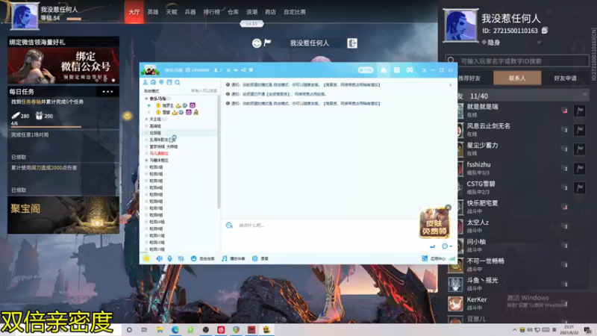This screenshot has width=597, height=336.
Task: Click the location pin icon in YY sidebar
Action: tap(161, 82)
